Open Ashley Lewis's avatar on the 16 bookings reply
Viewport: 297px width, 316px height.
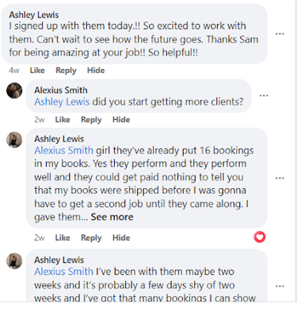point(14,140)
